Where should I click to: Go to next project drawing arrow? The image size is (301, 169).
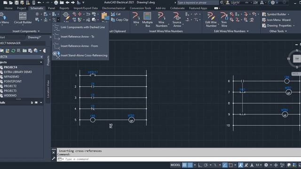(x=73, y=2)
